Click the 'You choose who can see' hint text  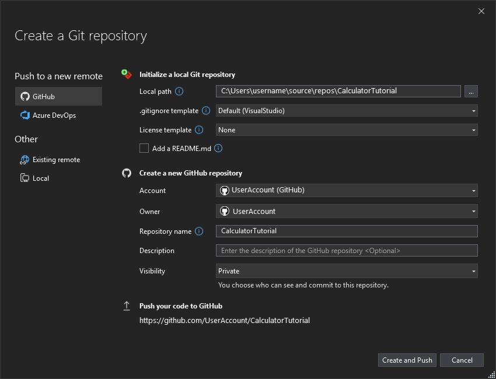[x=303, y=285]
